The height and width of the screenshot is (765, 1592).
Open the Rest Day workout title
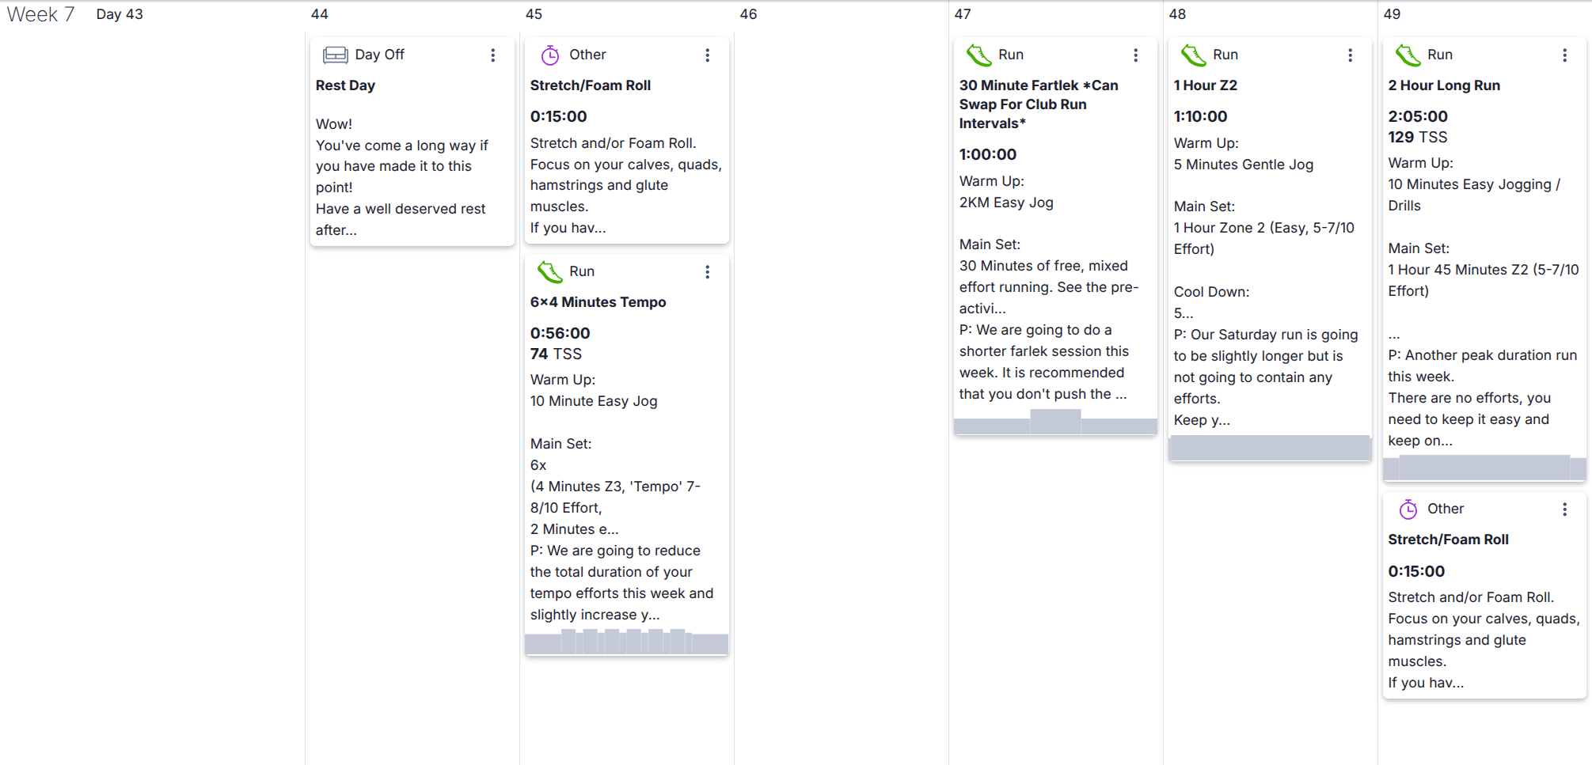[345, 85]
